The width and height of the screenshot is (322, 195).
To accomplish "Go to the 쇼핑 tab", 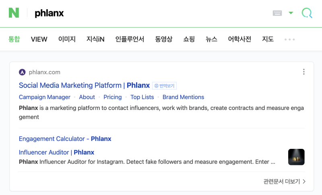I will pyautogui.click(x=189, y=39).
